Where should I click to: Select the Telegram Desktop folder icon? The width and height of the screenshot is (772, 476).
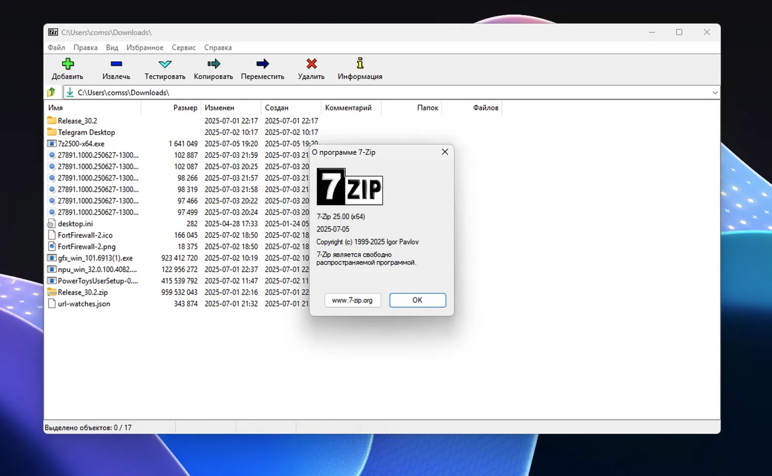click(51, 132)
